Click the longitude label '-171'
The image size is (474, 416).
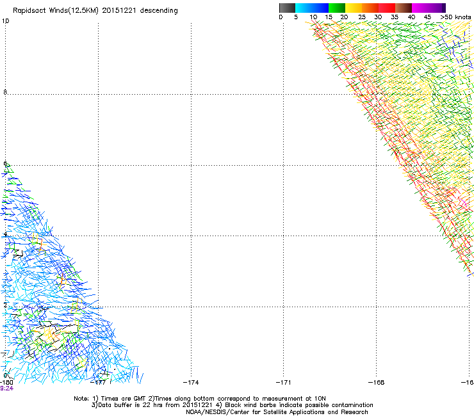click(284, 383)
